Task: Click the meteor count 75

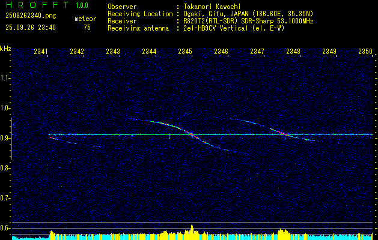Action: coord(87,28)
